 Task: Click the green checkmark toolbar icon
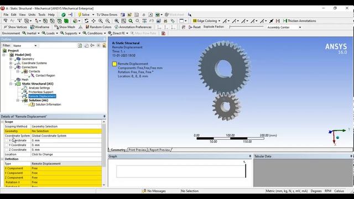64,15
